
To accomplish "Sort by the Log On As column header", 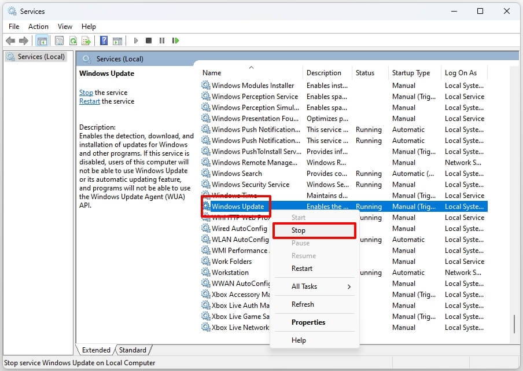I will [465, 73].
